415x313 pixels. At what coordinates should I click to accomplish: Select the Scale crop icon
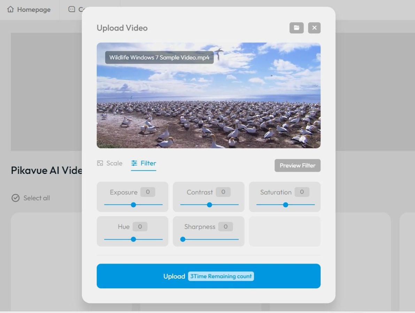point(100,163)
